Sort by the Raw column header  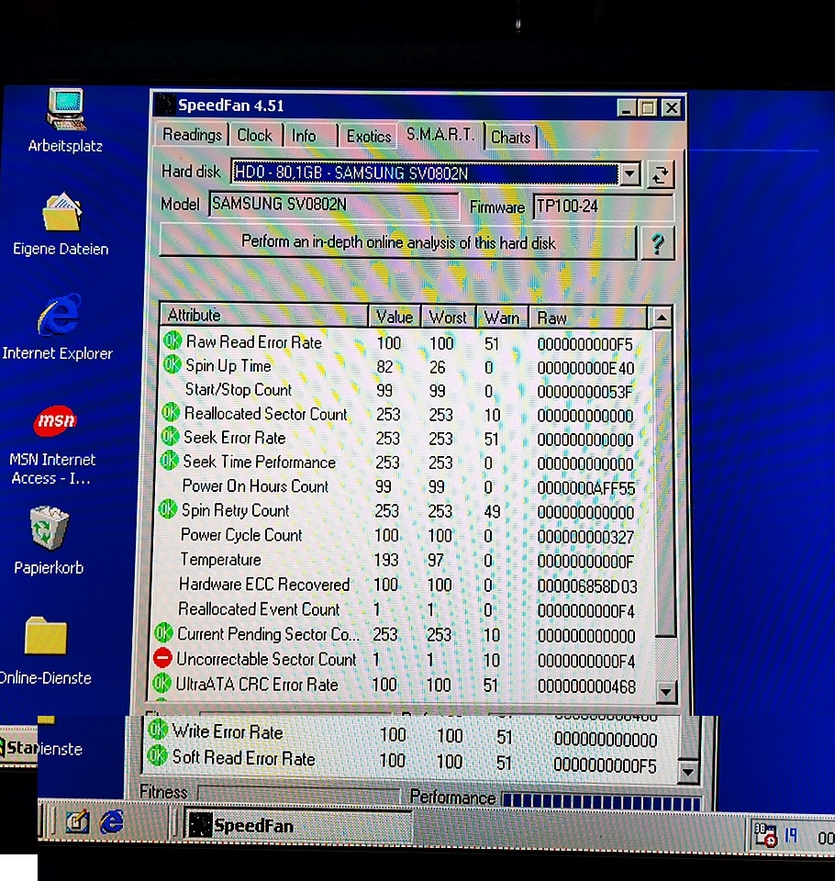pos(587,318)
